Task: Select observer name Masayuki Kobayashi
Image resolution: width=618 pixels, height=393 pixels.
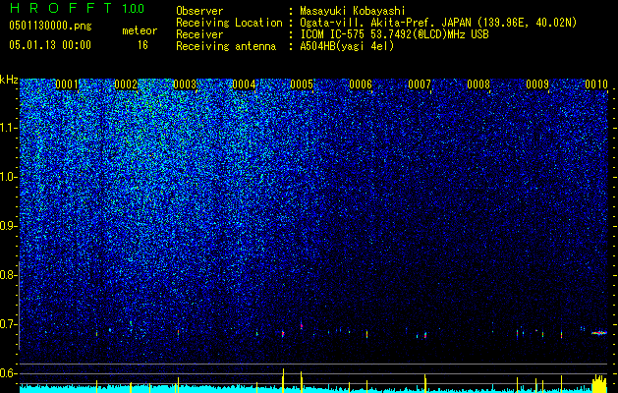Action: [x=353, y=11]
